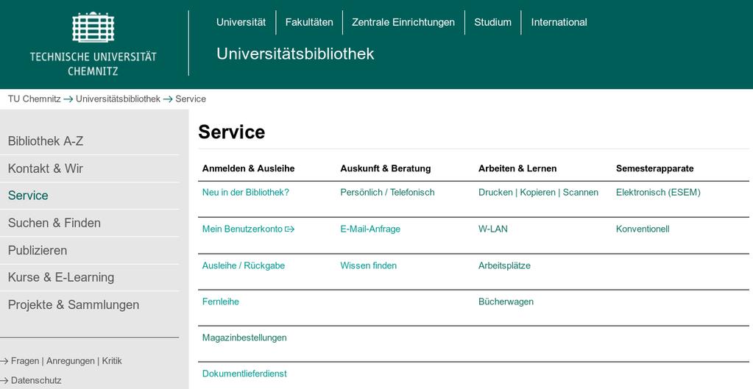Open the Fakultäten menu
This screenshot has width=753, height=389.
(309, 22)
